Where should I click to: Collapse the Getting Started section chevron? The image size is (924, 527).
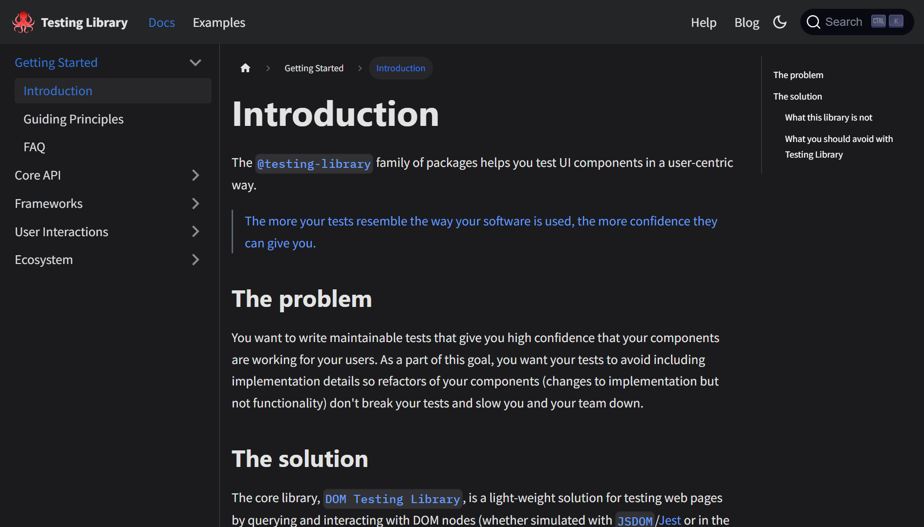(195, 62)
